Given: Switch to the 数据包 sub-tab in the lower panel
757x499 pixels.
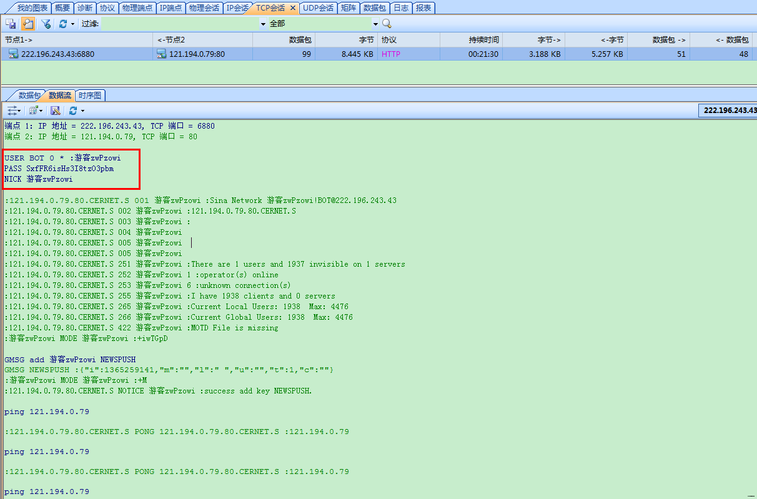Looking at the screenshot, I should pos(29,96).
